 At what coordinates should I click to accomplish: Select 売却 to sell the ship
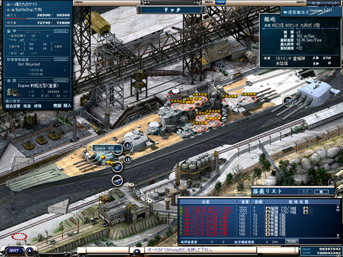coord(57,106)
